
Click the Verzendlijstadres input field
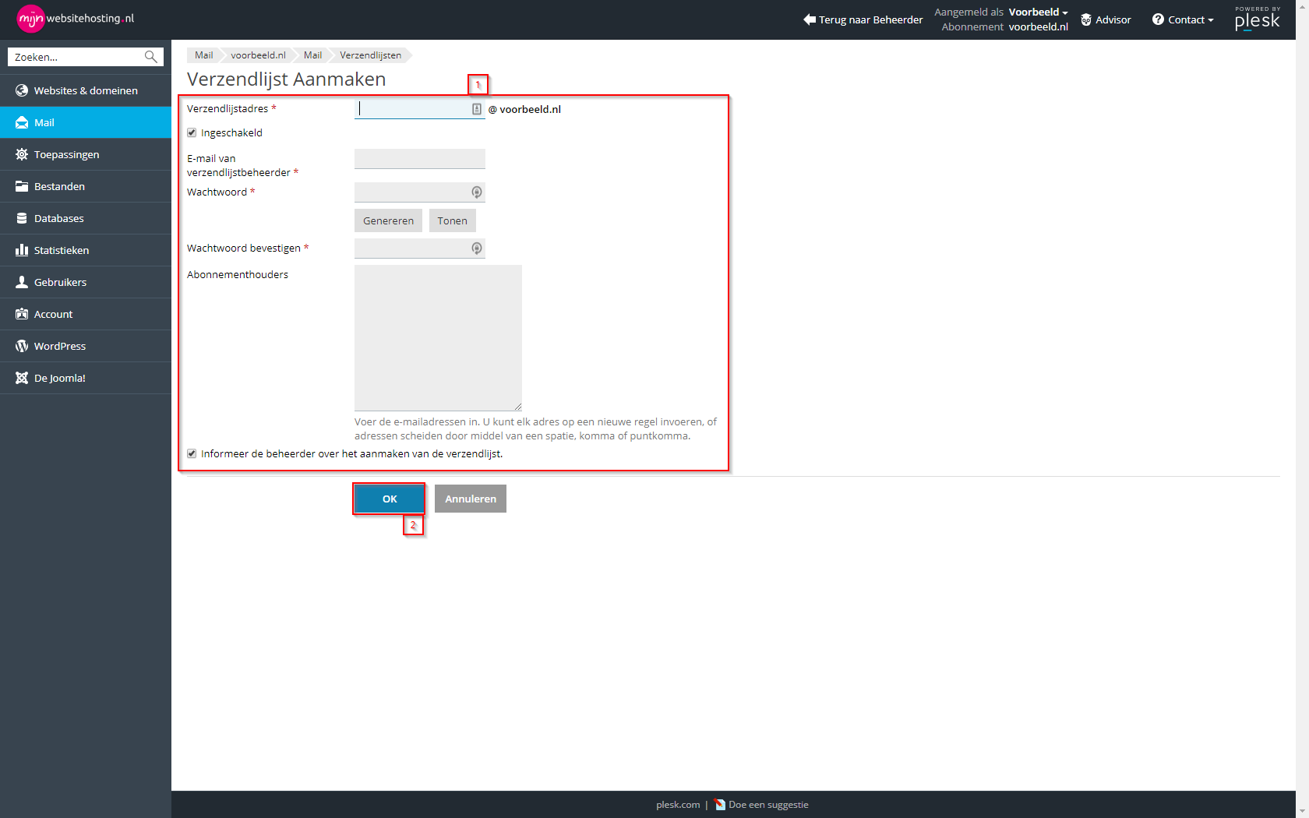click(419, 109)
